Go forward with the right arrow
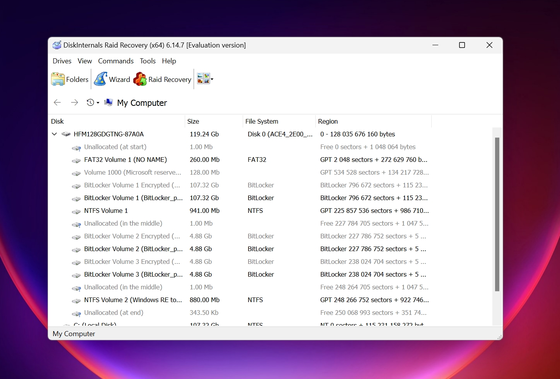 (74, 102)
